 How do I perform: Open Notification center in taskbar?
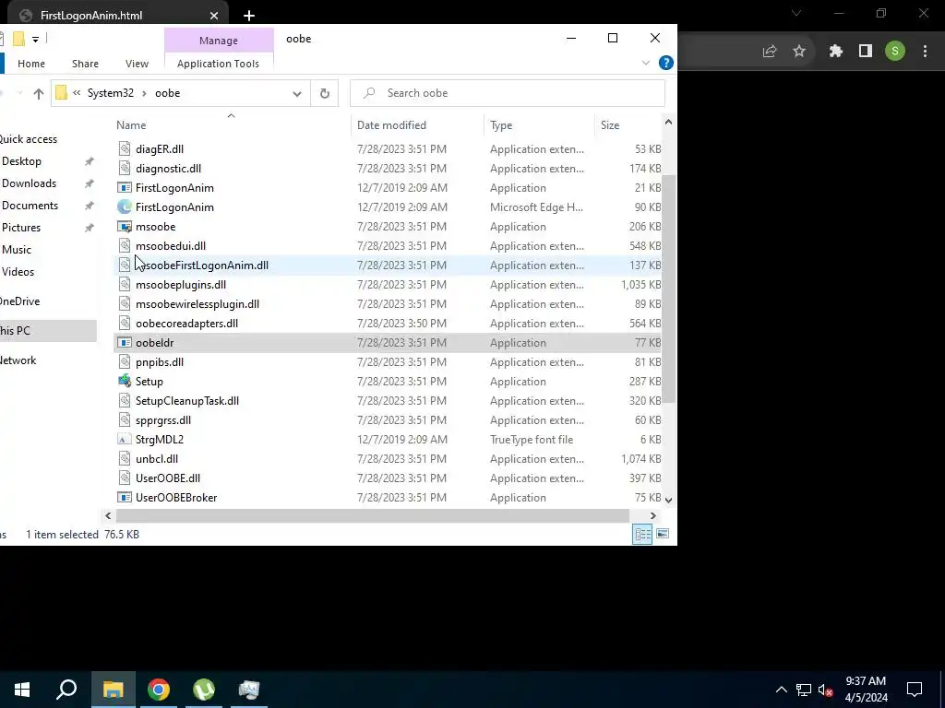click(x=915, y=690)
